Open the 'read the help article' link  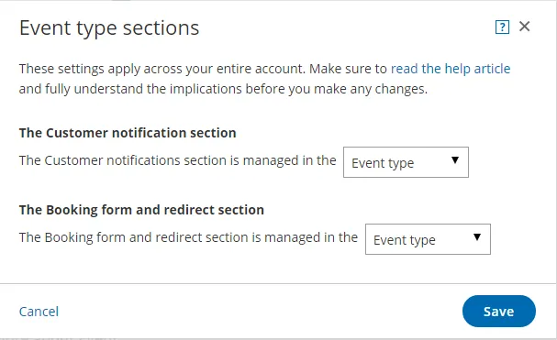(451, 69)
